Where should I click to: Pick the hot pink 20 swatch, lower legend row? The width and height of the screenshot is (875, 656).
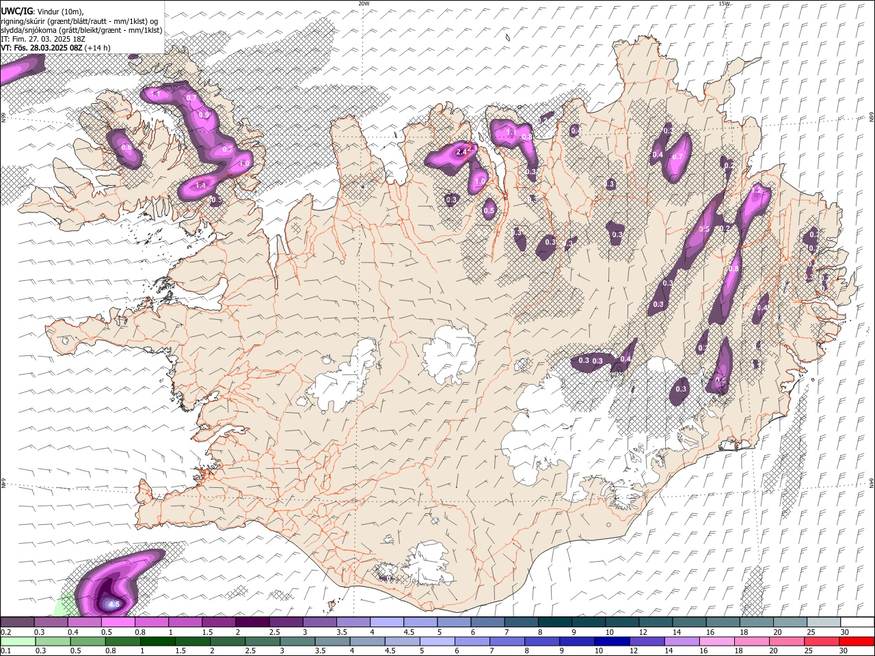click(786, 641)
